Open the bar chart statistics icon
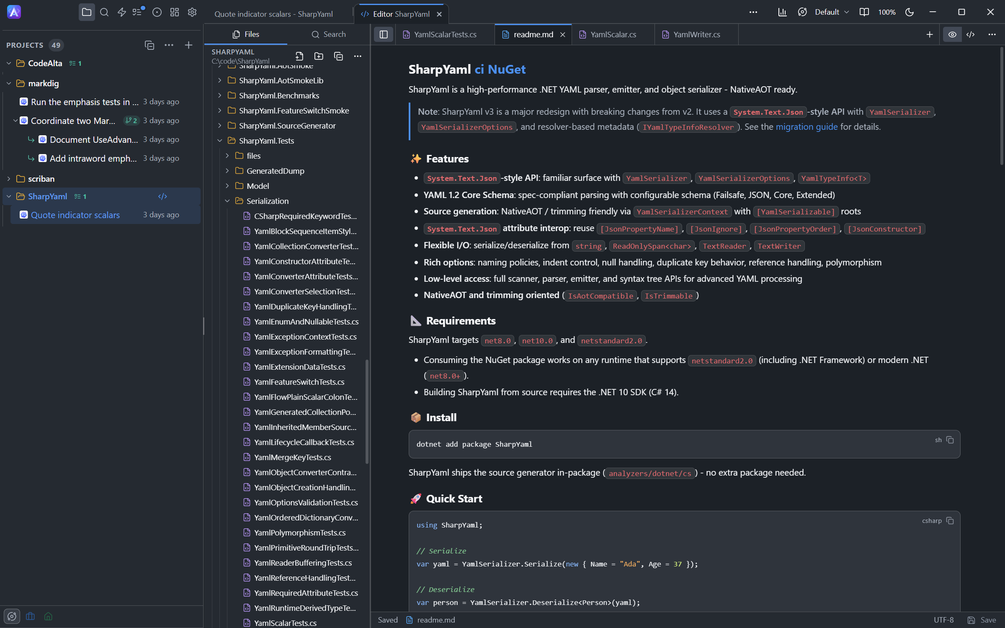Viewport: 1005px width, 628px height. (x=782, y=12)
